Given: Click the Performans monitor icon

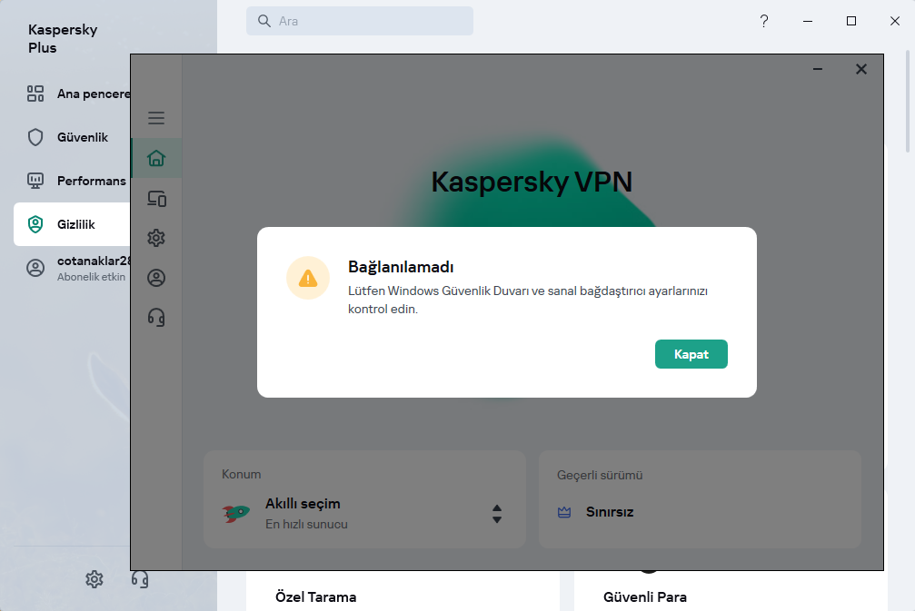Looking at the screenshot, I should (35, 181).
